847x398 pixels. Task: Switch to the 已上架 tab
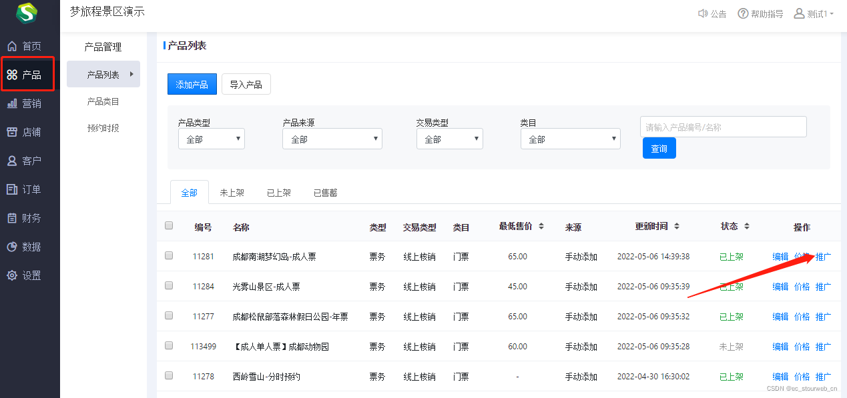(x=279, y=193)
